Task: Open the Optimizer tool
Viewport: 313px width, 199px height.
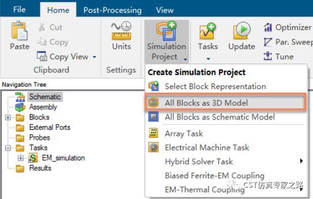Action: tap(287, 27)
